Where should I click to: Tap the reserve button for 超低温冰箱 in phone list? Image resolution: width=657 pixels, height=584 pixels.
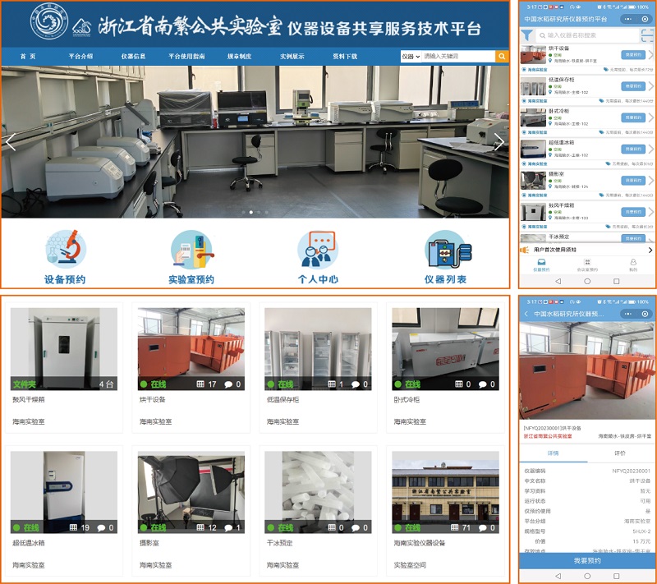click(x=632, y=149)
